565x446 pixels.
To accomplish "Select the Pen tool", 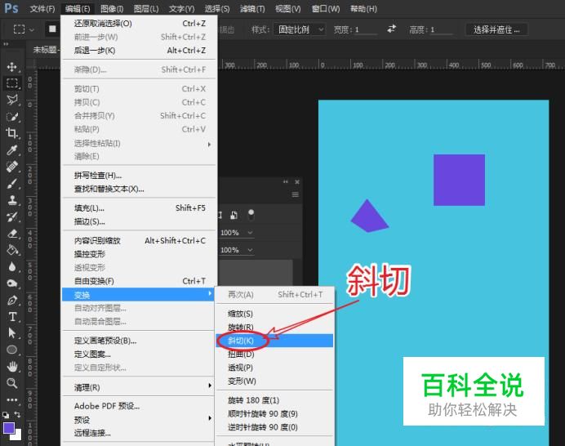I will click(x=12, y=300).
